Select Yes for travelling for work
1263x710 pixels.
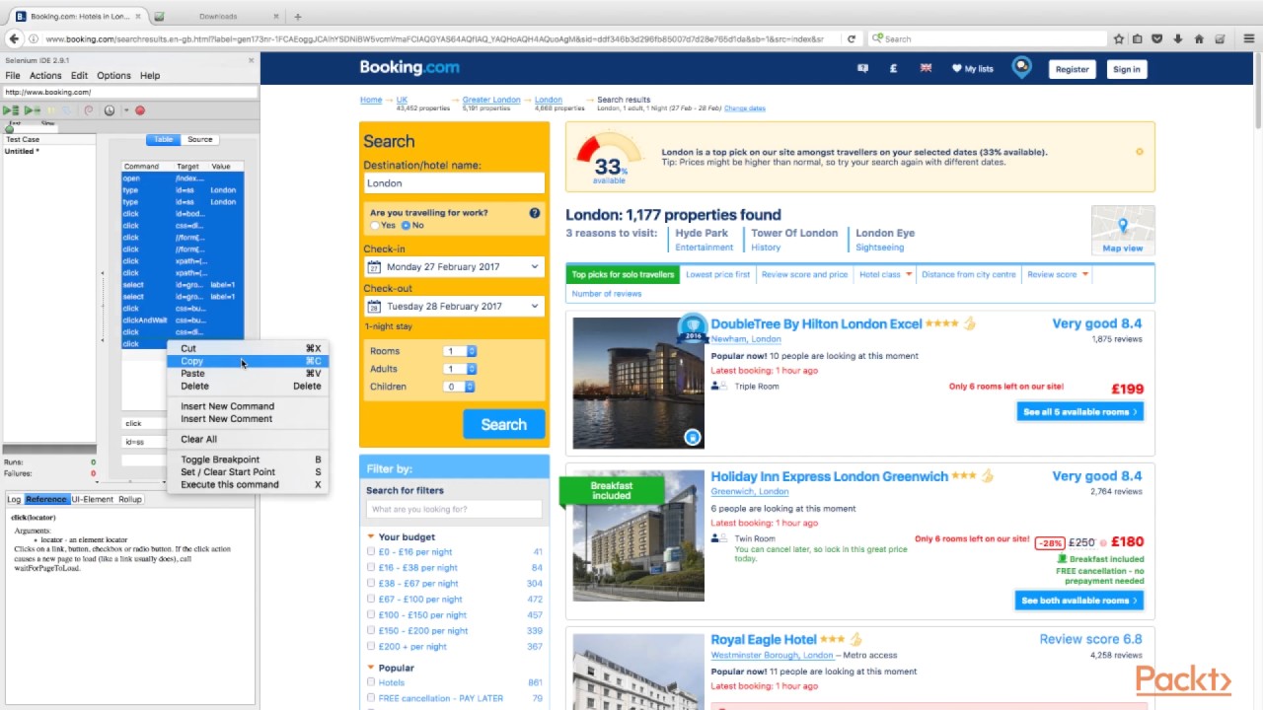pos(375,226)
